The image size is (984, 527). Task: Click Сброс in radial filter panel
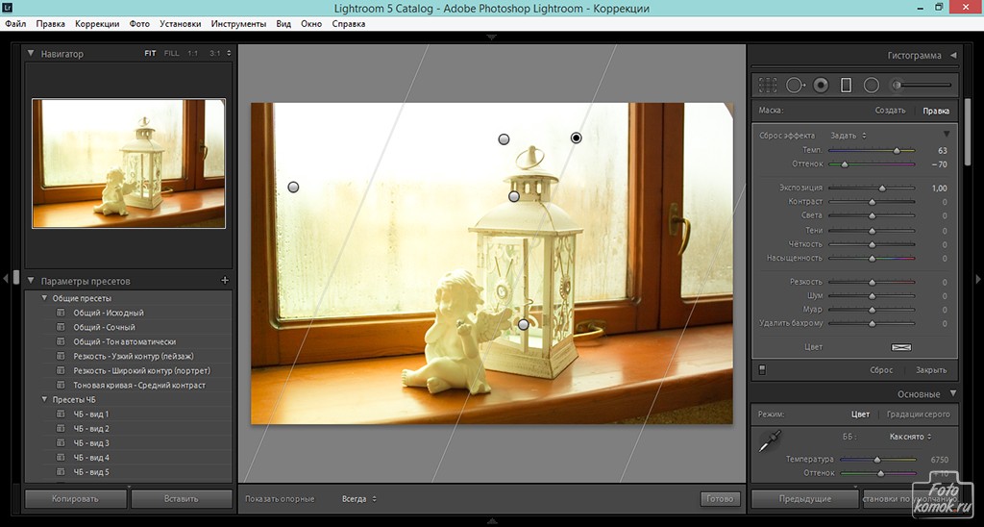point(881,370)
